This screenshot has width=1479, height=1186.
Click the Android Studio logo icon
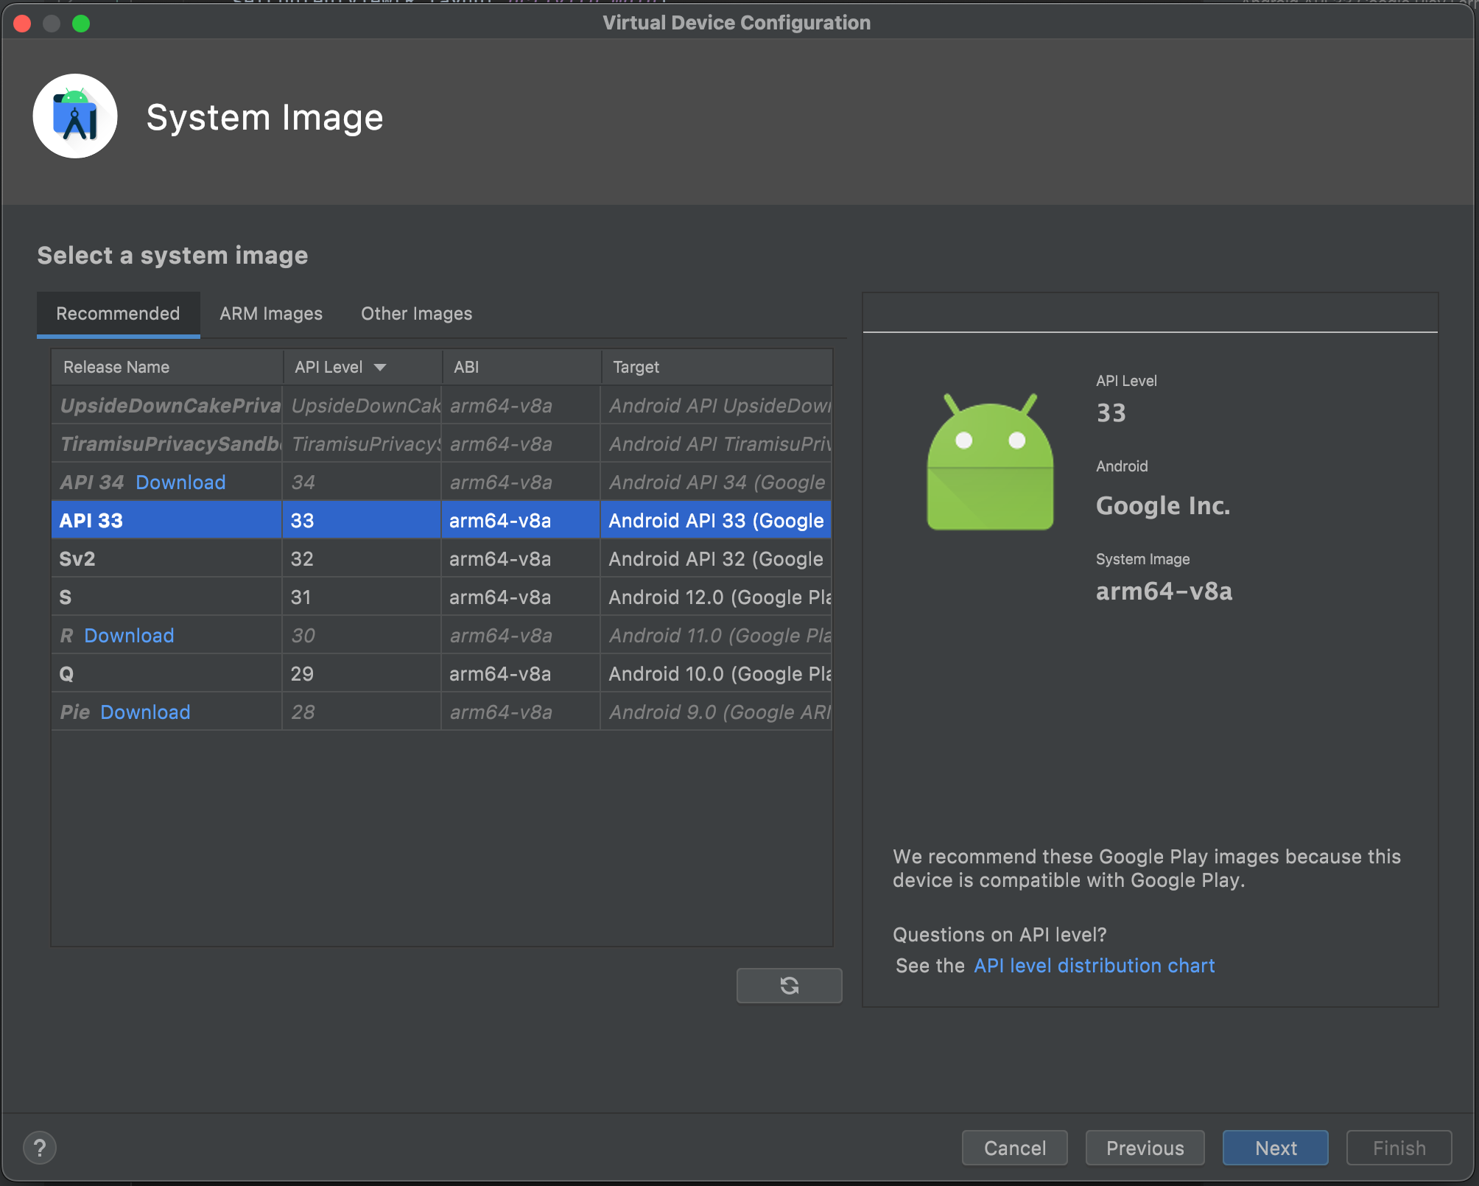(x=75, y=116)
